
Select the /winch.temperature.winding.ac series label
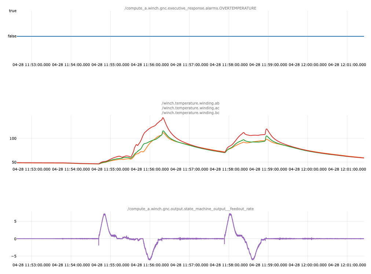pyautogui.click(x=191, y=108)
